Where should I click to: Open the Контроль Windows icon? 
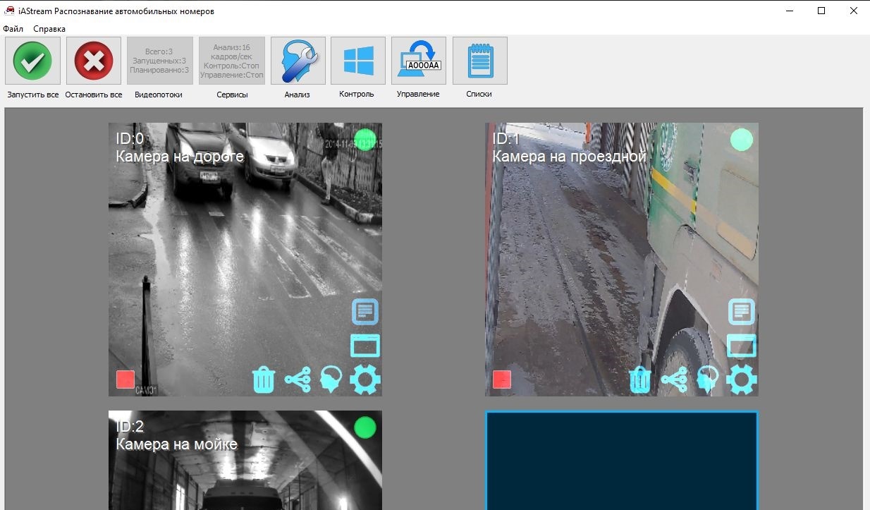click(358, 61)
